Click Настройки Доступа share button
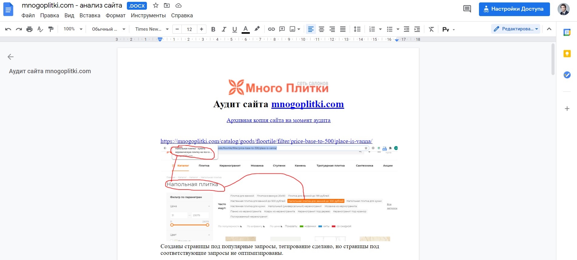577x260 pixels. 514,9
